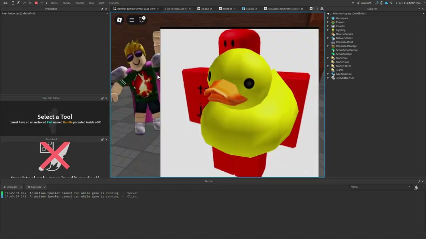Click the Output Filter field
This screenshot has height=239, width=426.
coord(380,187)
